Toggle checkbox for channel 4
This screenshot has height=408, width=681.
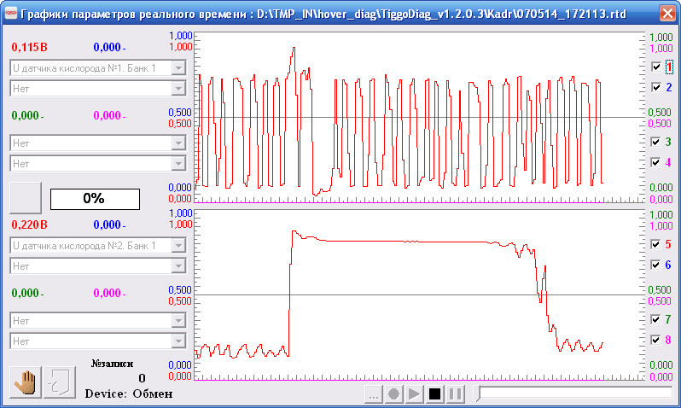[x=655, y=162]
